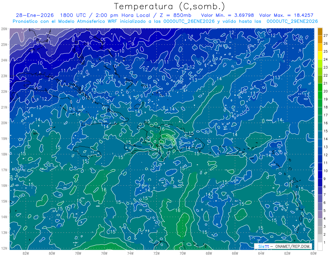Click the 'Valor Min. = 3.69798' readout

227,15
